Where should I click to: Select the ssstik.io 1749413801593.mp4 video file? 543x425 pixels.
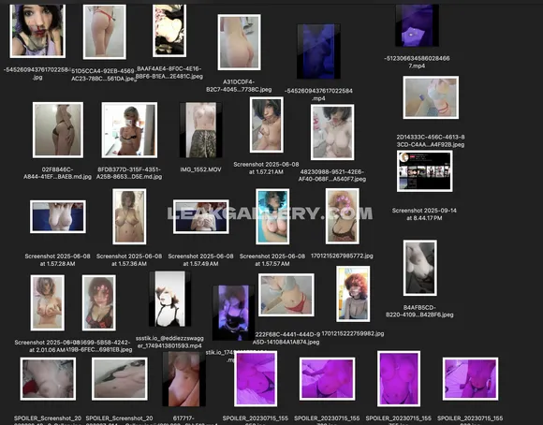click(169, 299)
